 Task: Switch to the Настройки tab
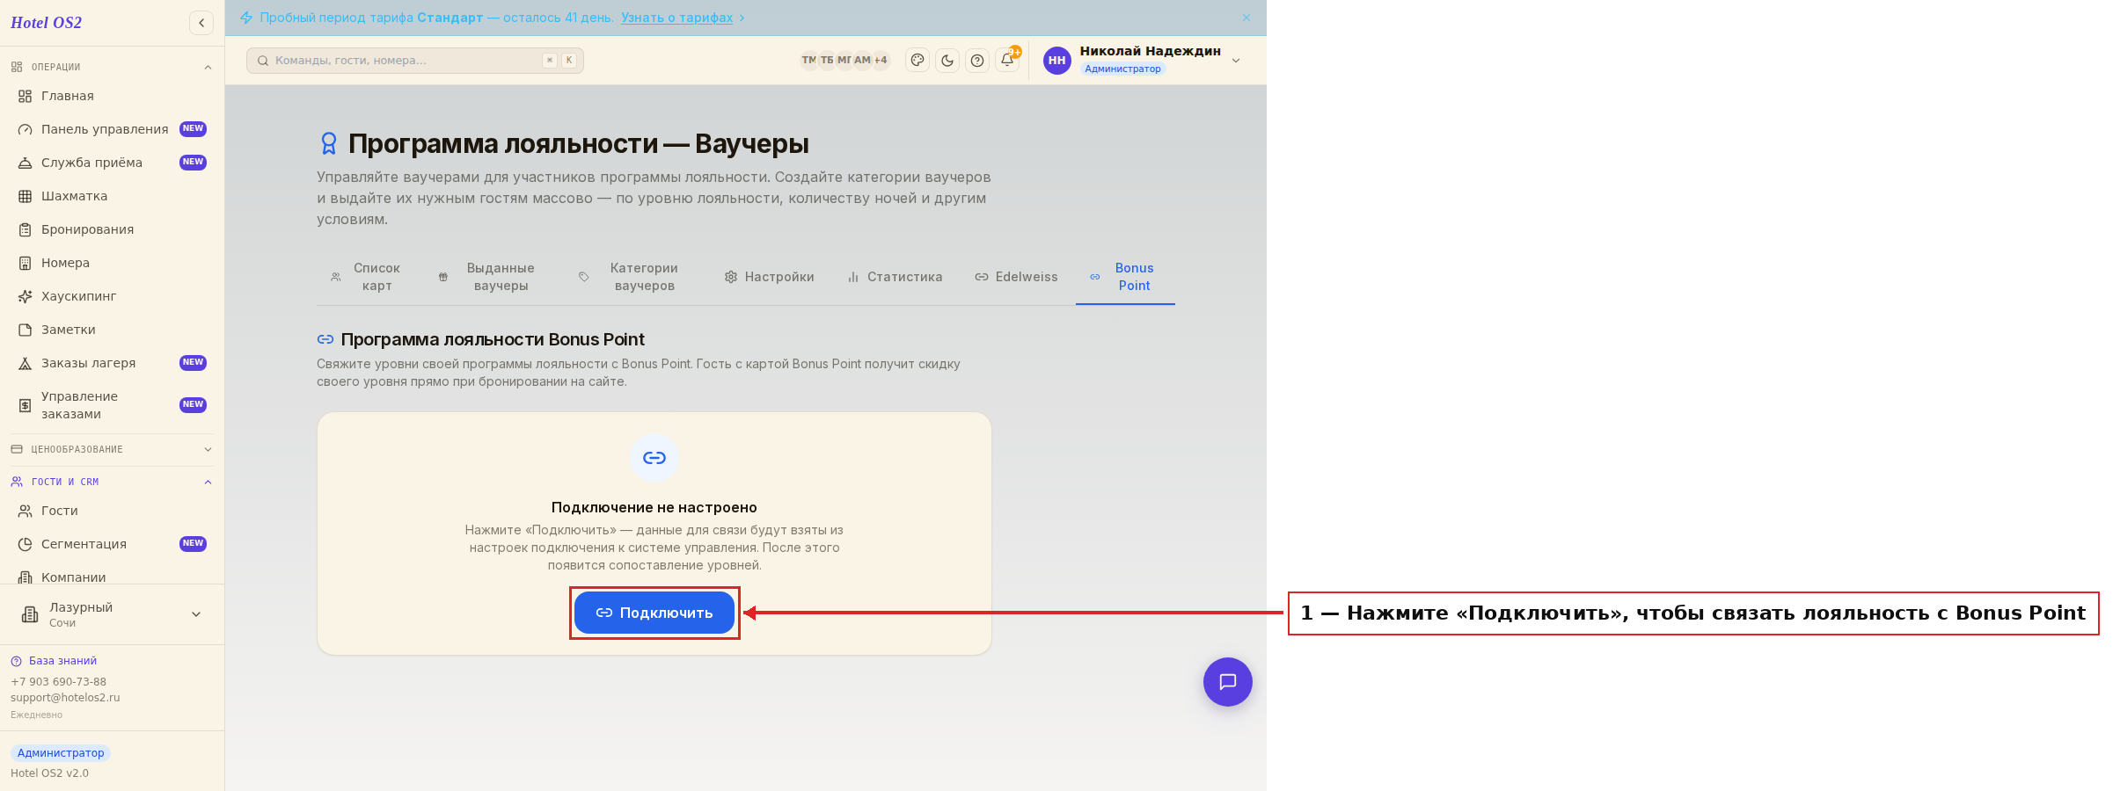770,277
